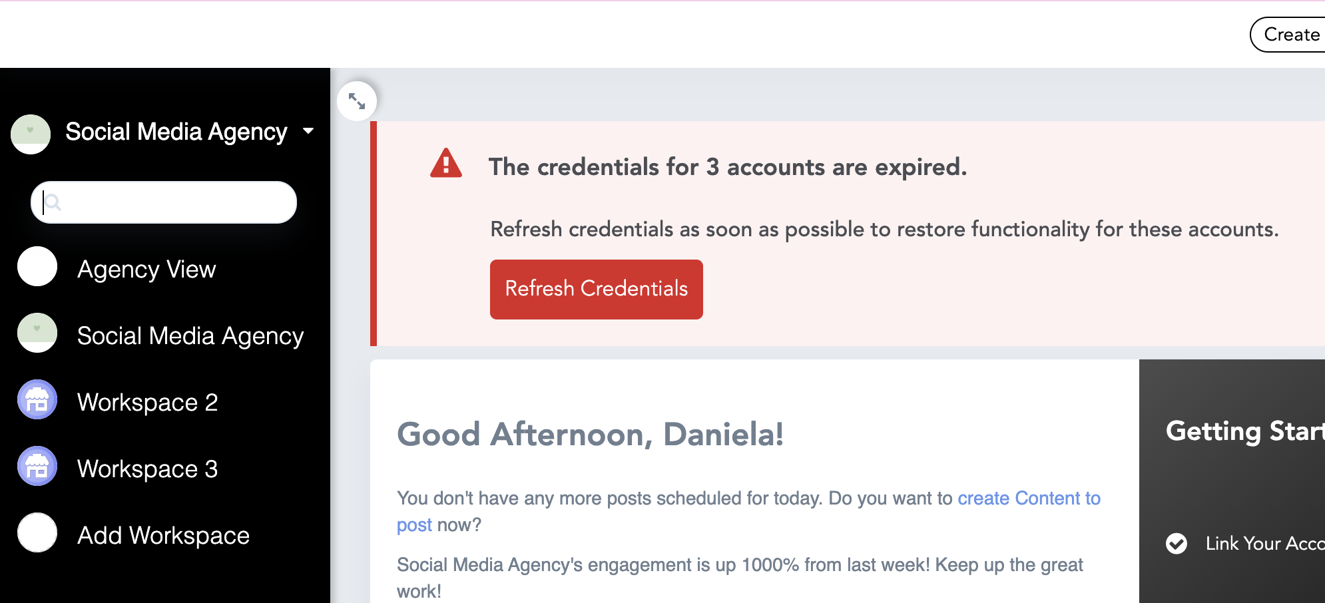Select Agency View in the sidebar
This screenshot has width=1325, height=603.
[146, 270]
